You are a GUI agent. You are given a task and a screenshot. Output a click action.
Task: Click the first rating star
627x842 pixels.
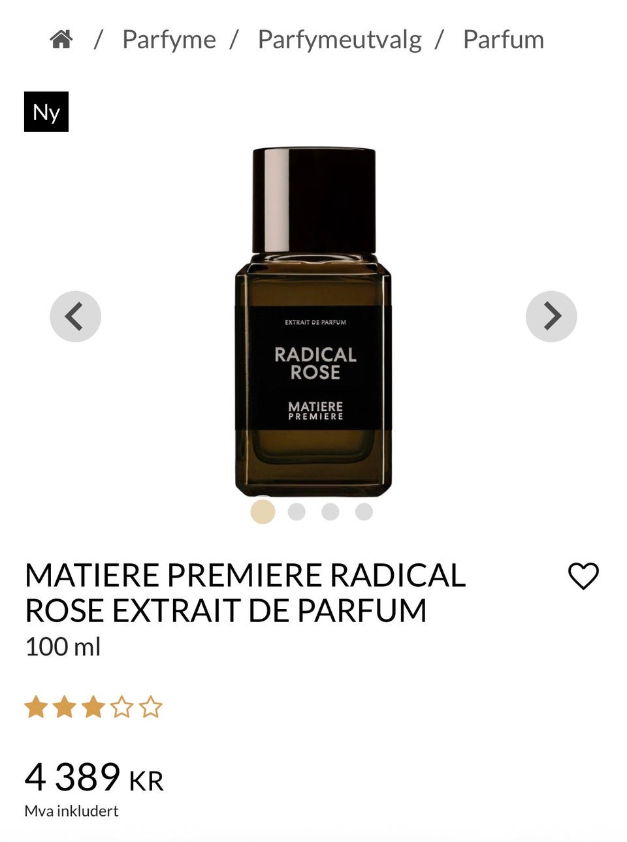(x=36, y=707)
